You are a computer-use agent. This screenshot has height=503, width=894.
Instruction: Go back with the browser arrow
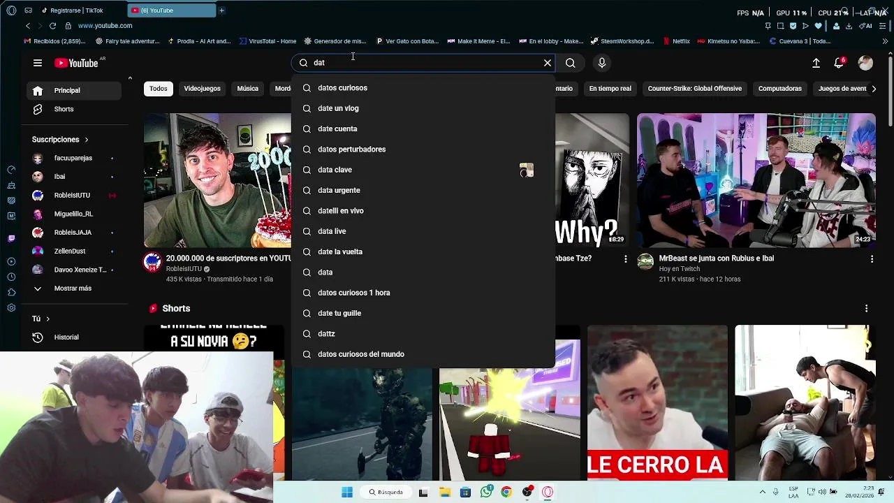click(x=27, y=26)
